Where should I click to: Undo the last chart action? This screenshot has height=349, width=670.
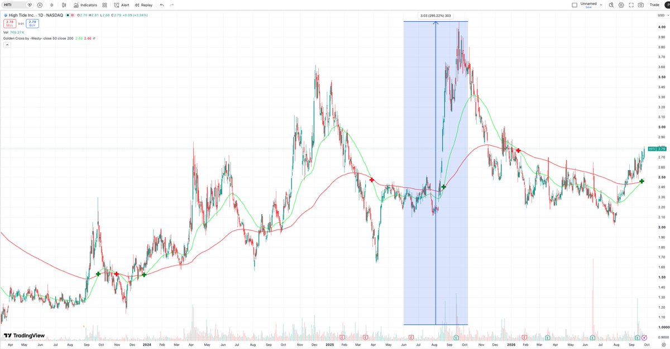[x=162, y=4]
